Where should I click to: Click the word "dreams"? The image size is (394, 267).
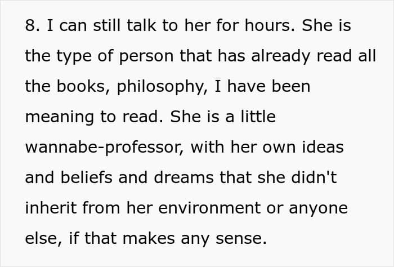183,177
